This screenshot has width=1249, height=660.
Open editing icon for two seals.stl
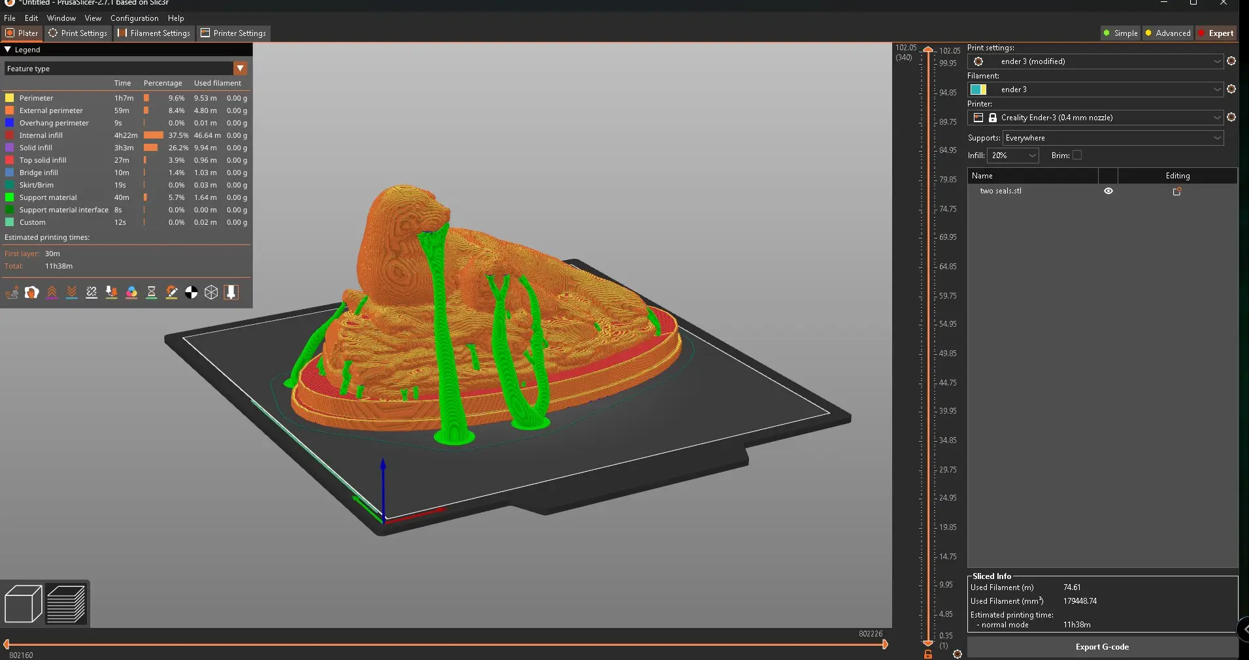coord(1177,191)
